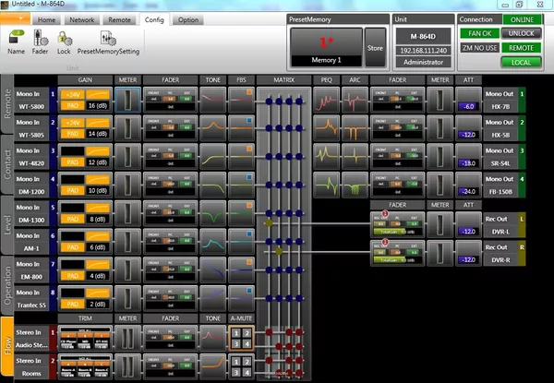Image resolution: width=554 pixels, height=383 pixels.
Task: Open the Fader configuration icon
Action: (x=40, y=42)
